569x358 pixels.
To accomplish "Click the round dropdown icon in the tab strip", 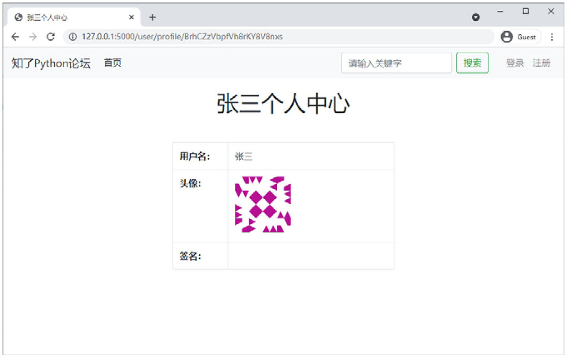I will (x=475, y=17).
